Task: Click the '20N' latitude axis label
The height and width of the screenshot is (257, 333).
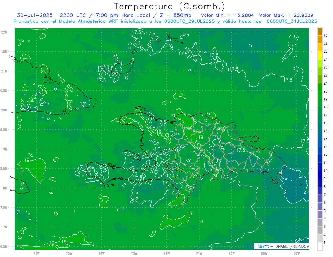Action: pos(4,110)
